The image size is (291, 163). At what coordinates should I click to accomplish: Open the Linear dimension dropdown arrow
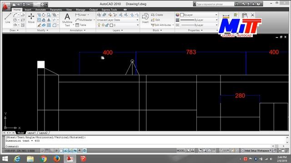pos(88,15)
